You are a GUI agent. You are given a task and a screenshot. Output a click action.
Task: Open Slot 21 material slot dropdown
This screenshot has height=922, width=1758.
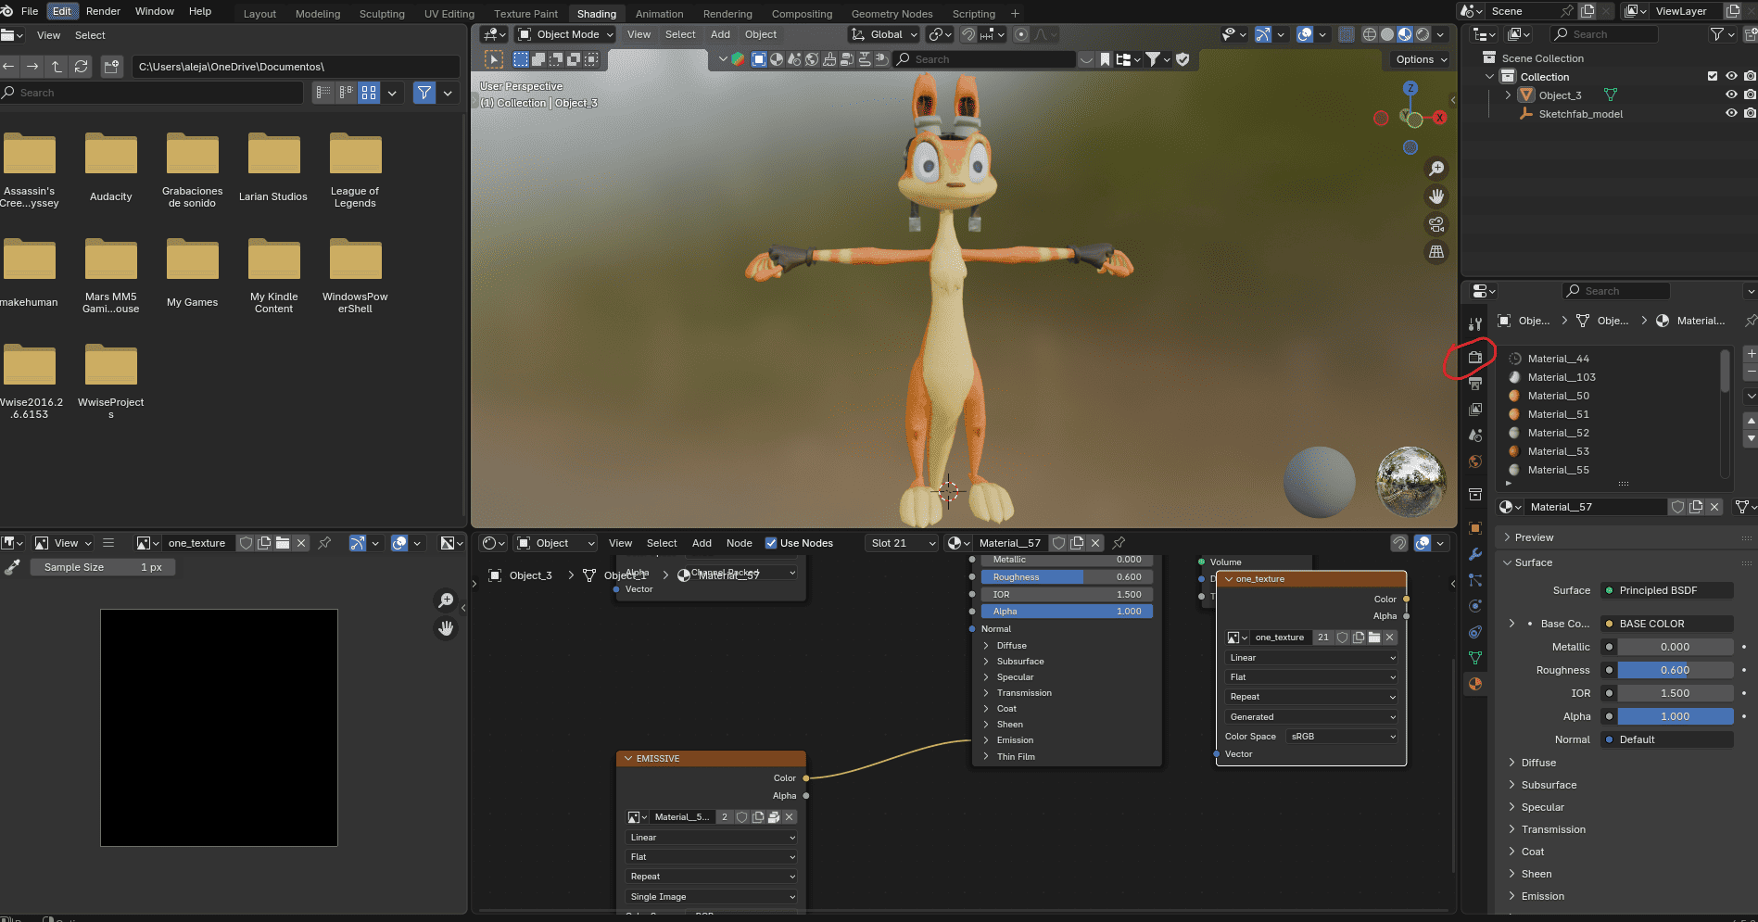pos(902,543)
